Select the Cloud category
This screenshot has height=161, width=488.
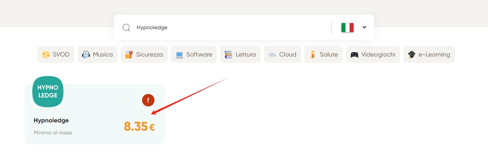tap(283, 55)
